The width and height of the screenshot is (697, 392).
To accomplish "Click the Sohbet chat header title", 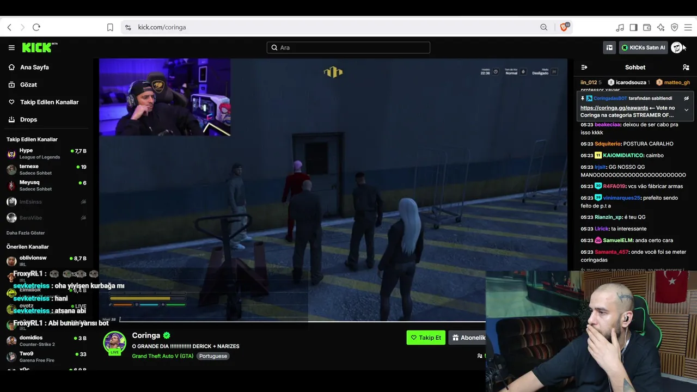I will point(635,68).
